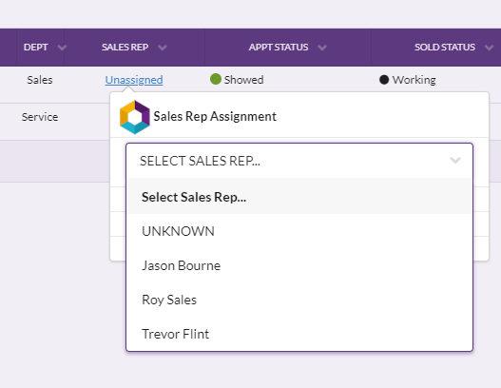
Task: Click the DEPT column header
Action: (x=35, y=48)
